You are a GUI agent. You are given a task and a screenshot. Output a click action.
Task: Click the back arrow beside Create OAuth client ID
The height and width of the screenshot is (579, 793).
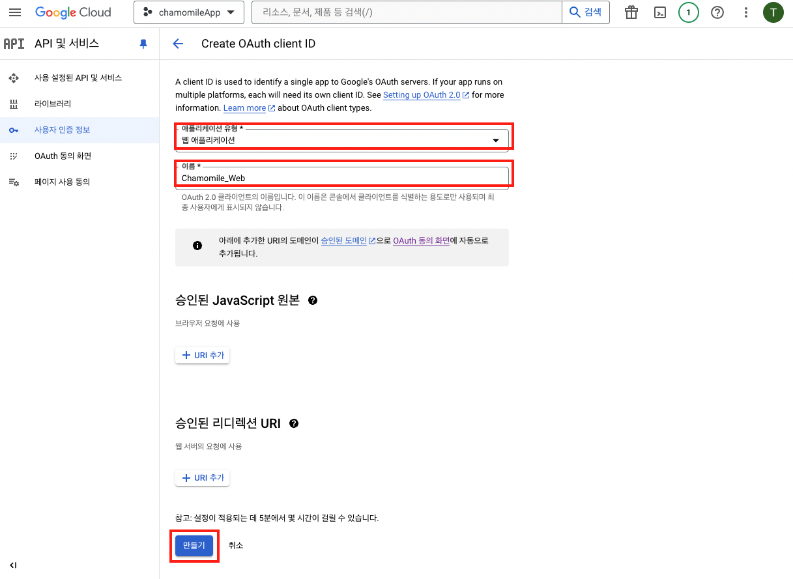177,44
